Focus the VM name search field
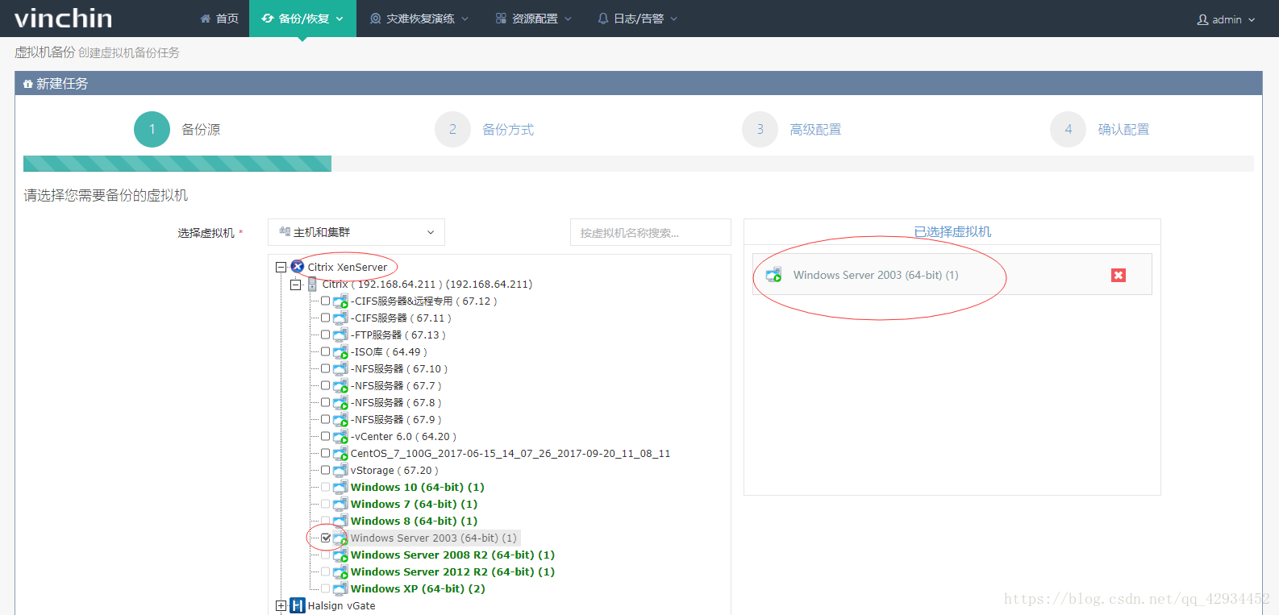Image resolution: width=1279 pixels, height=615 pixels. click(650, 232)
